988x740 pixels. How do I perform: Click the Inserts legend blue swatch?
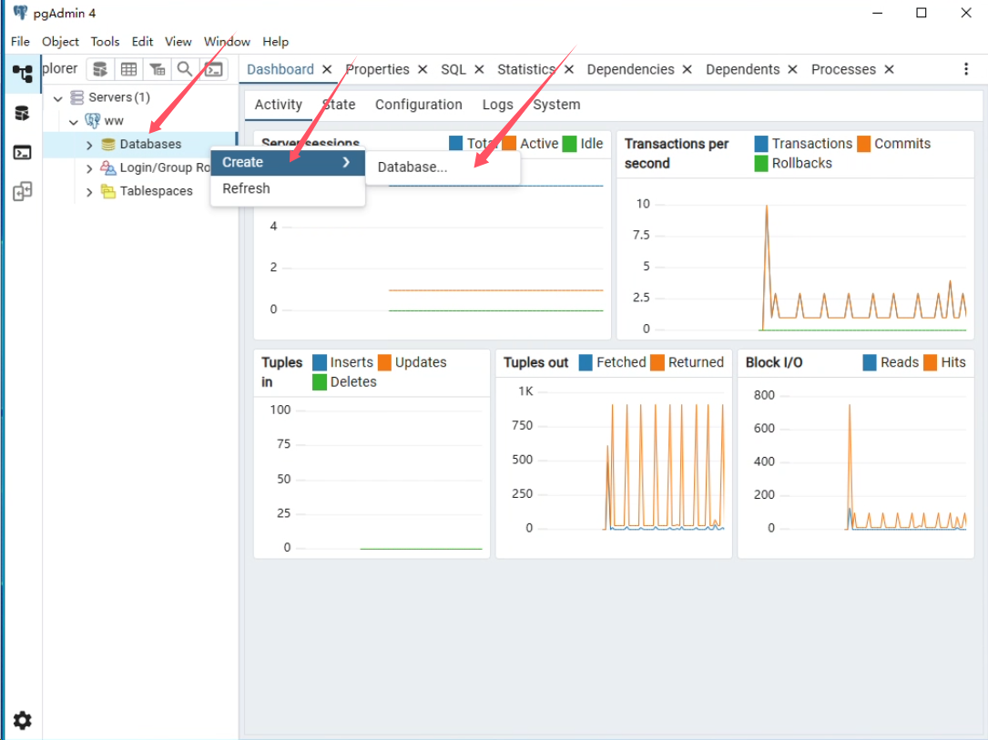[320, 362]
